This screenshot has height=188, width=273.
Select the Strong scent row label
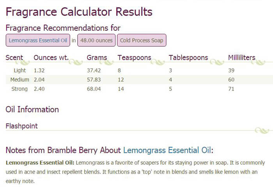[x=20, y=89]
